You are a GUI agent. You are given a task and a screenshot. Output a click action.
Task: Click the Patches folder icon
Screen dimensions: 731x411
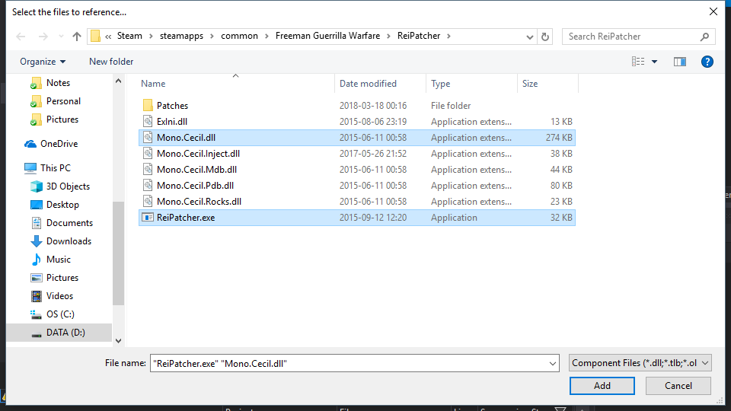click(148, 105)
